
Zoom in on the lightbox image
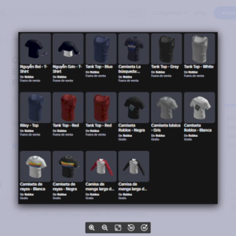91,228
